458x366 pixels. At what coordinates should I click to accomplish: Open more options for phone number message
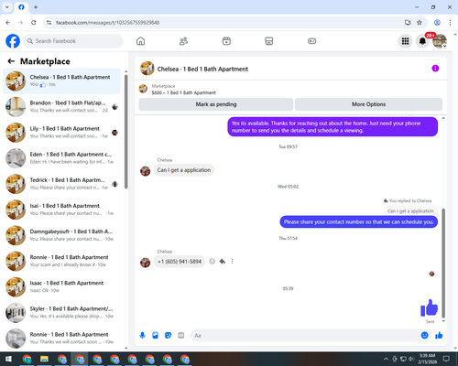point(232,262)
